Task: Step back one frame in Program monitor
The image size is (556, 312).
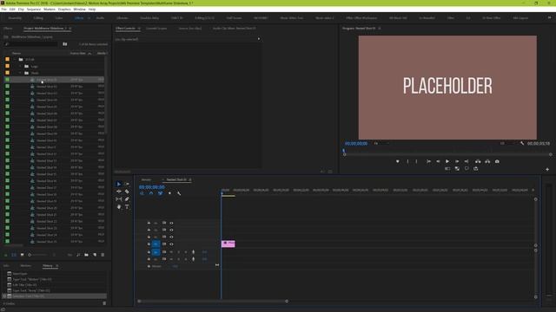Action: click(x=438, y=162)
